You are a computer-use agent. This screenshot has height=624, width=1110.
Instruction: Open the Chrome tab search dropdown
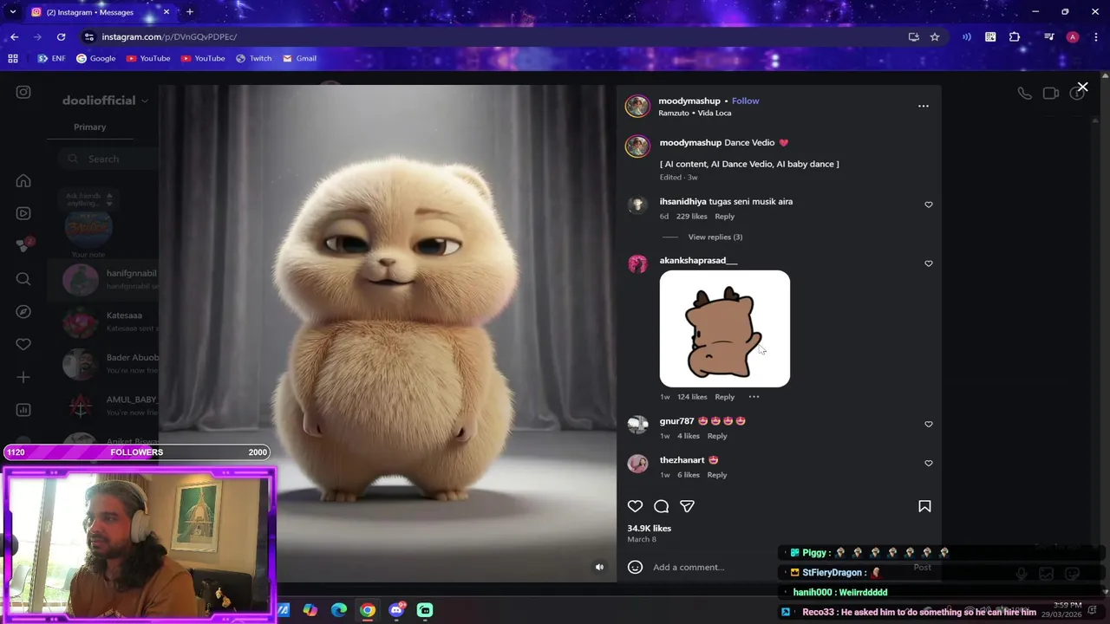[12, 12]
